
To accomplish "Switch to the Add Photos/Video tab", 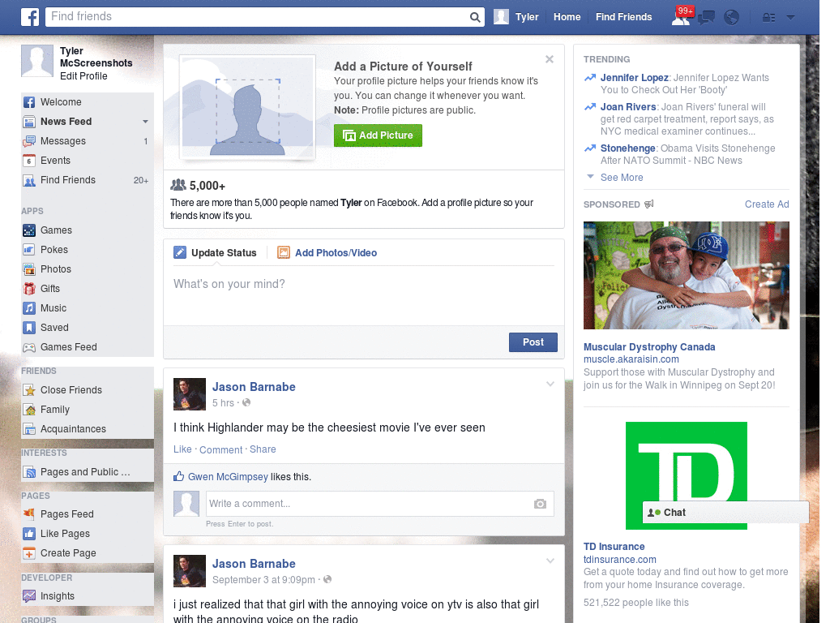I will tap(336, 252).
